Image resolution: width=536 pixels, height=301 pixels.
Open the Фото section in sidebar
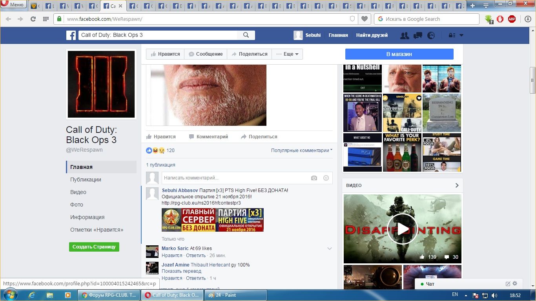[x=77, y=205]
